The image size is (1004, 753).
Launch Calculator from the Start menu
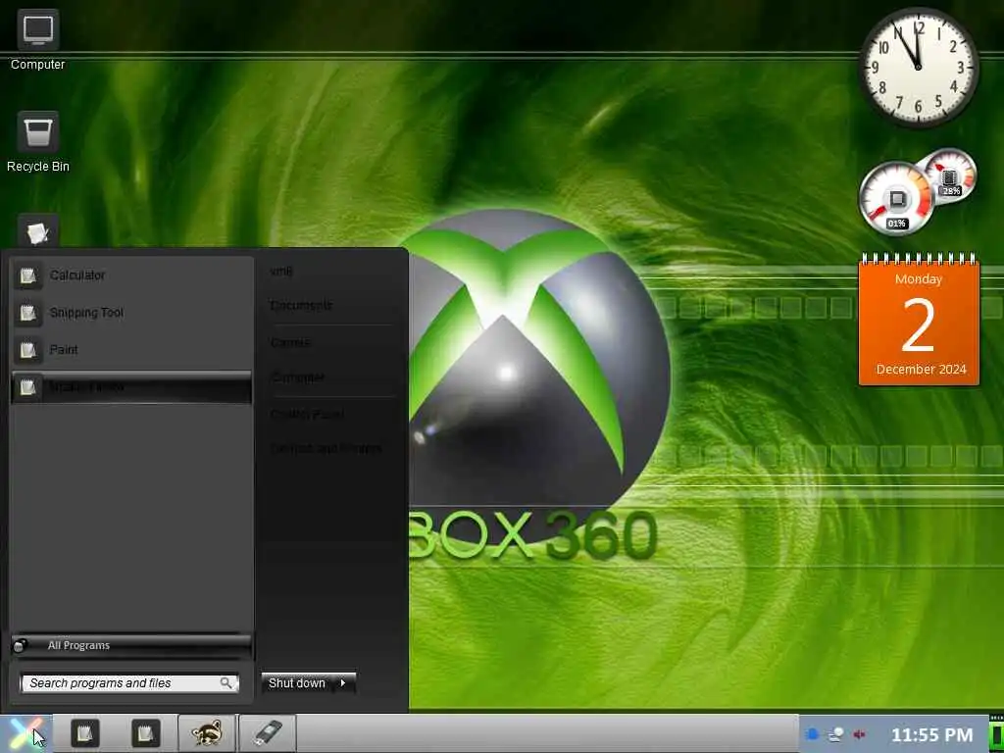pyautogui.click(x=131, y=276)
